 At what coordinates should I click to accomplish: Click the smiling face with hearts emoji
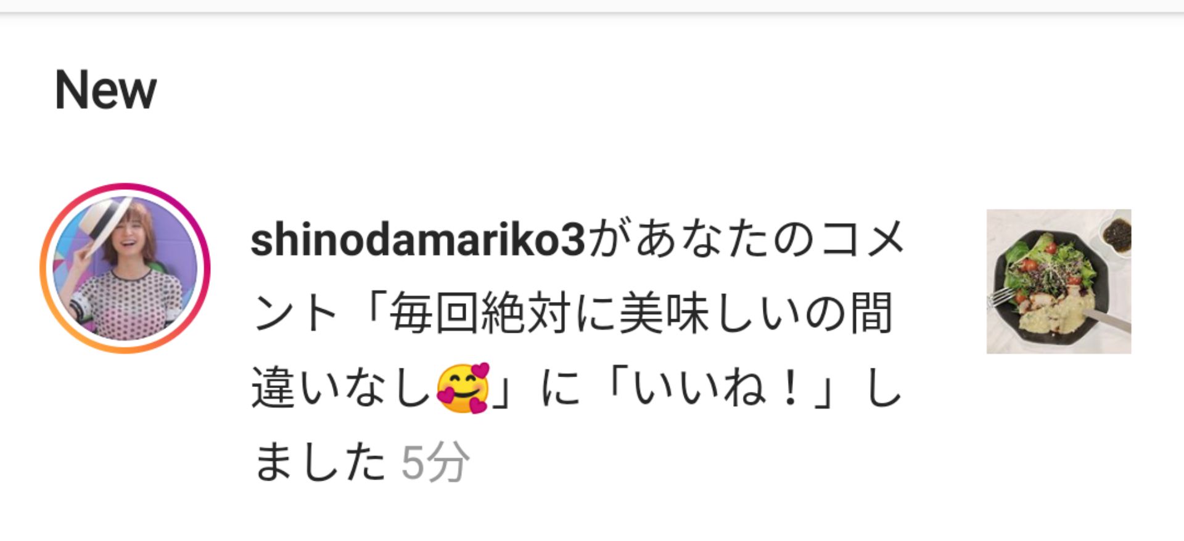tap(462, 388)
